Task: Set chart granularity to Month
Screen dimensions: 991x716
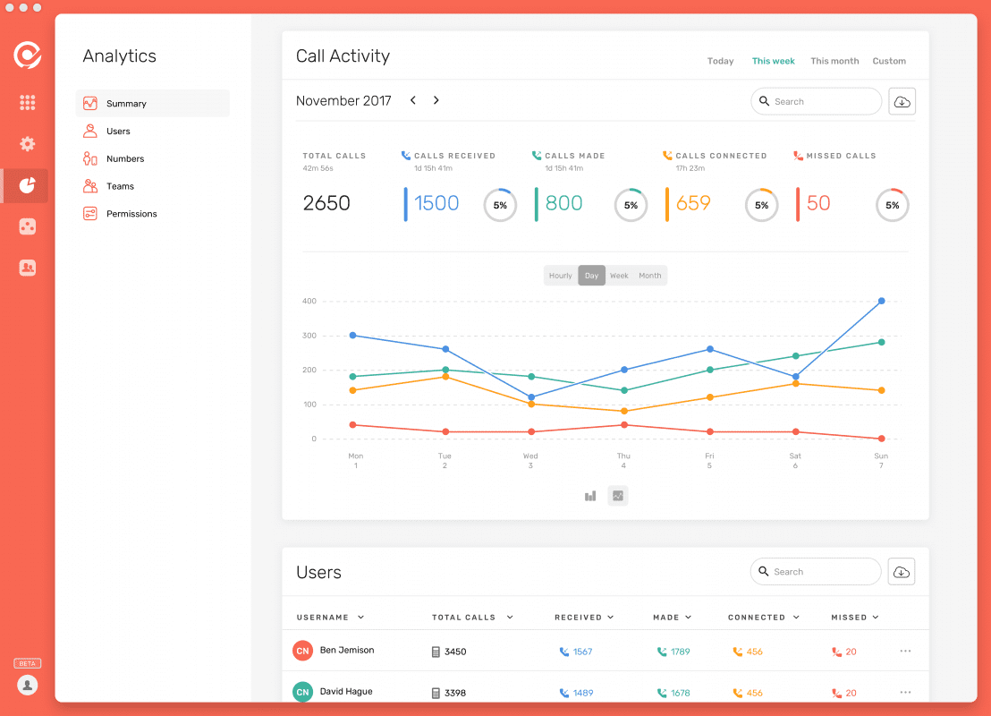Action: (649, 276)
